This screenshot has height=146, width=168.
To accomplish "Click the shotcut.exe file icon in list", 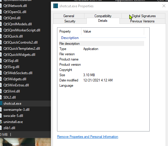I will pyautogui.click(x=1, y=104).
